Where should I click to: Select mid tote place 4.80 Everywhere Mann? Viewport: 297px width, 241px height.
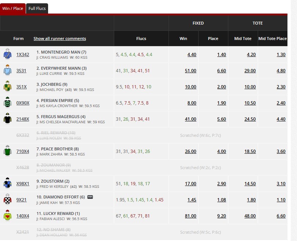click(x=281, y=71)
